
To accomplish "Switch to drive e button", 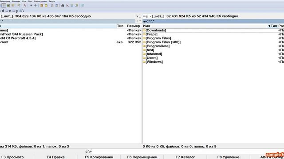I will pyautogui.click(x=8, y=11).
